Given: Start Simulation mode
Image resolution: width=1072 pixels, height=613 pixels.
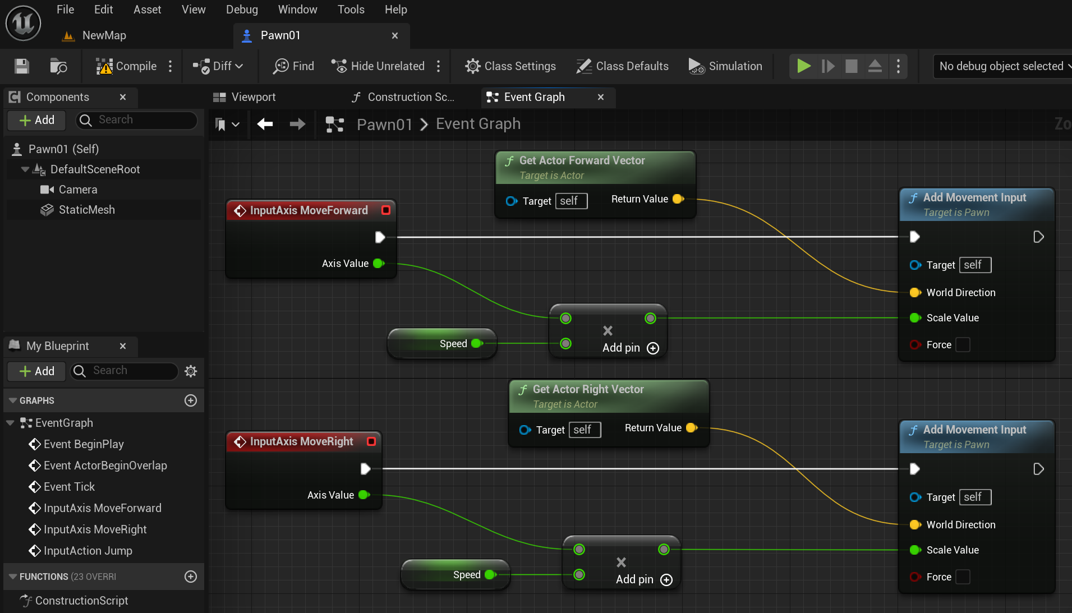Looking at the screenshot, I should 725,66.
